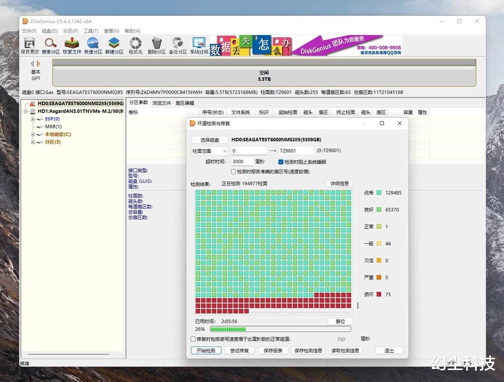
Task: Enable 检测时报告准确的扇区号 checkbox
Action: tap(234, 172)
